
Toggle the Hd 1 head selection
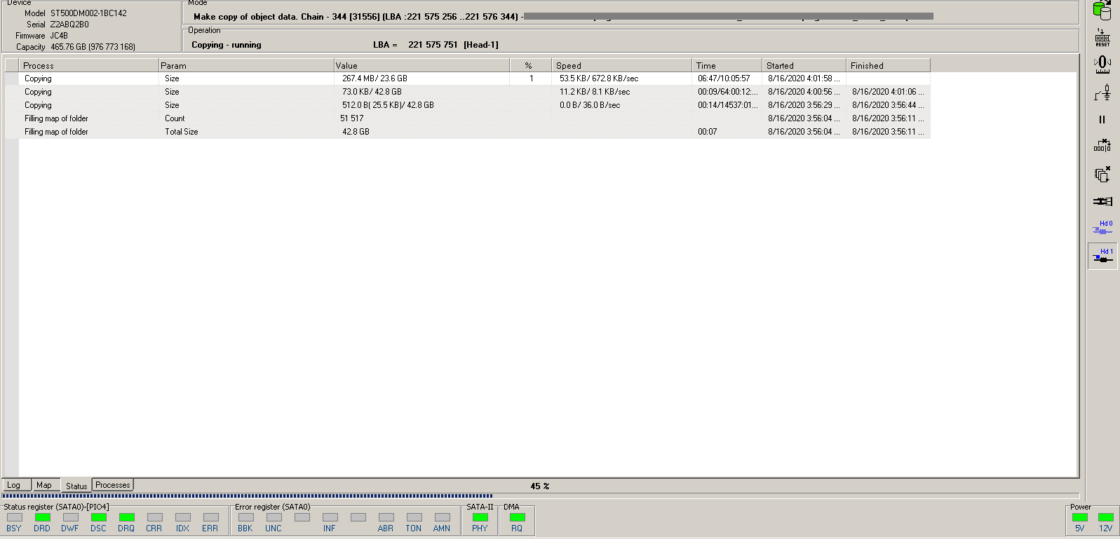click(x=1102, y=256)
